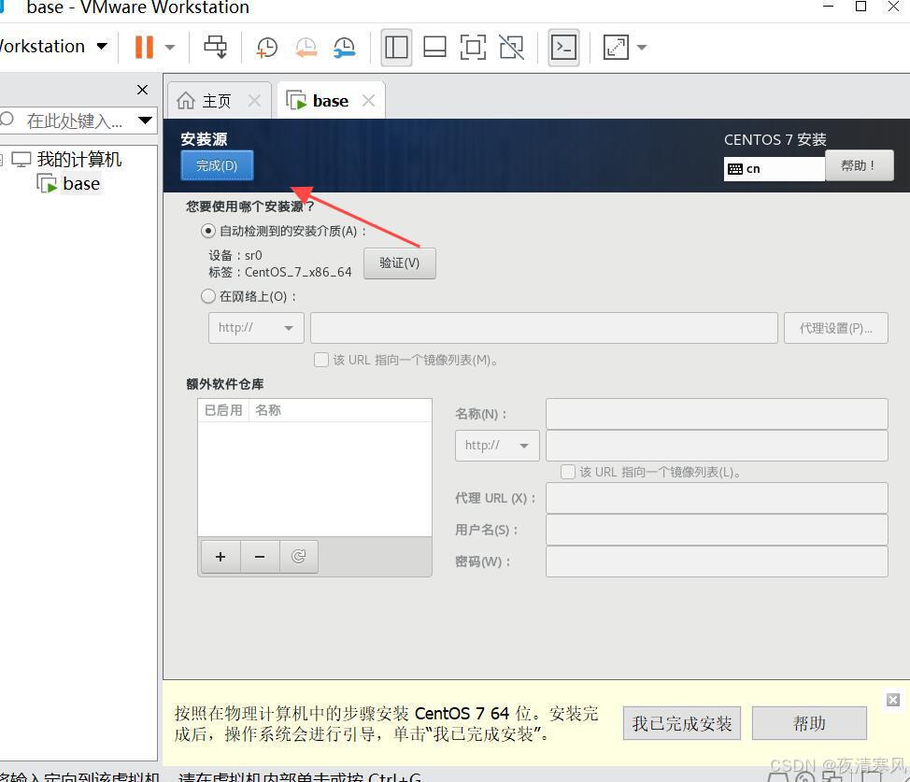Add a repository with the plus button

[x=220, y=557]
